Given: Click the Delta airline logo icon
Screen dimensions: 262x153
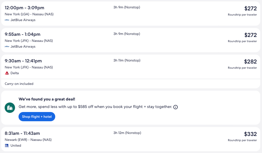Looking at the screenshot, I should 7,73.
